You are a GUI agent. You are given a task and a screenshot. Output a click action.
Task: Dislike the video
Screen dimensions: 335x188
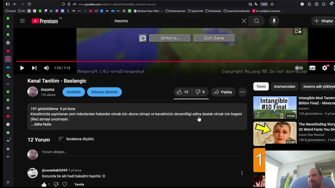point(200,92)
